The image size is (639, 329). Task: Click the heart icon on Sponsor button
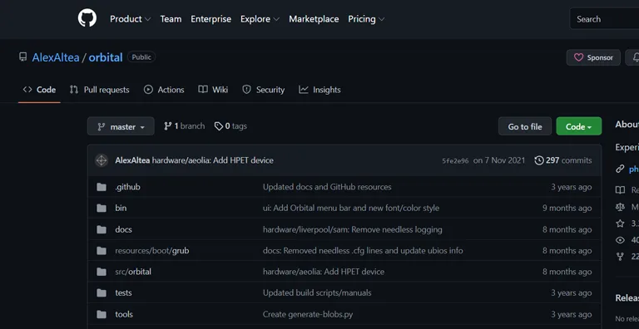(x=579, y=57)
